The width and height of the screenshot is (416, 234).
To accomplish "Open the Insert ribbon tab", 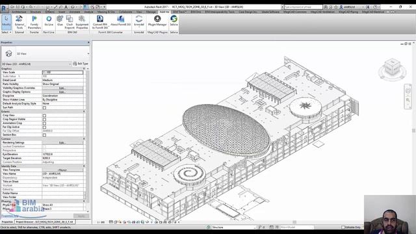I will pos(62,12).
